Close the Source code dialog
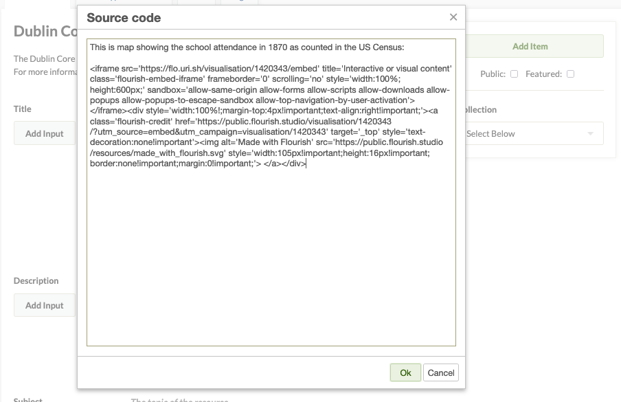 pyautogui.click(x=453, y=17)
